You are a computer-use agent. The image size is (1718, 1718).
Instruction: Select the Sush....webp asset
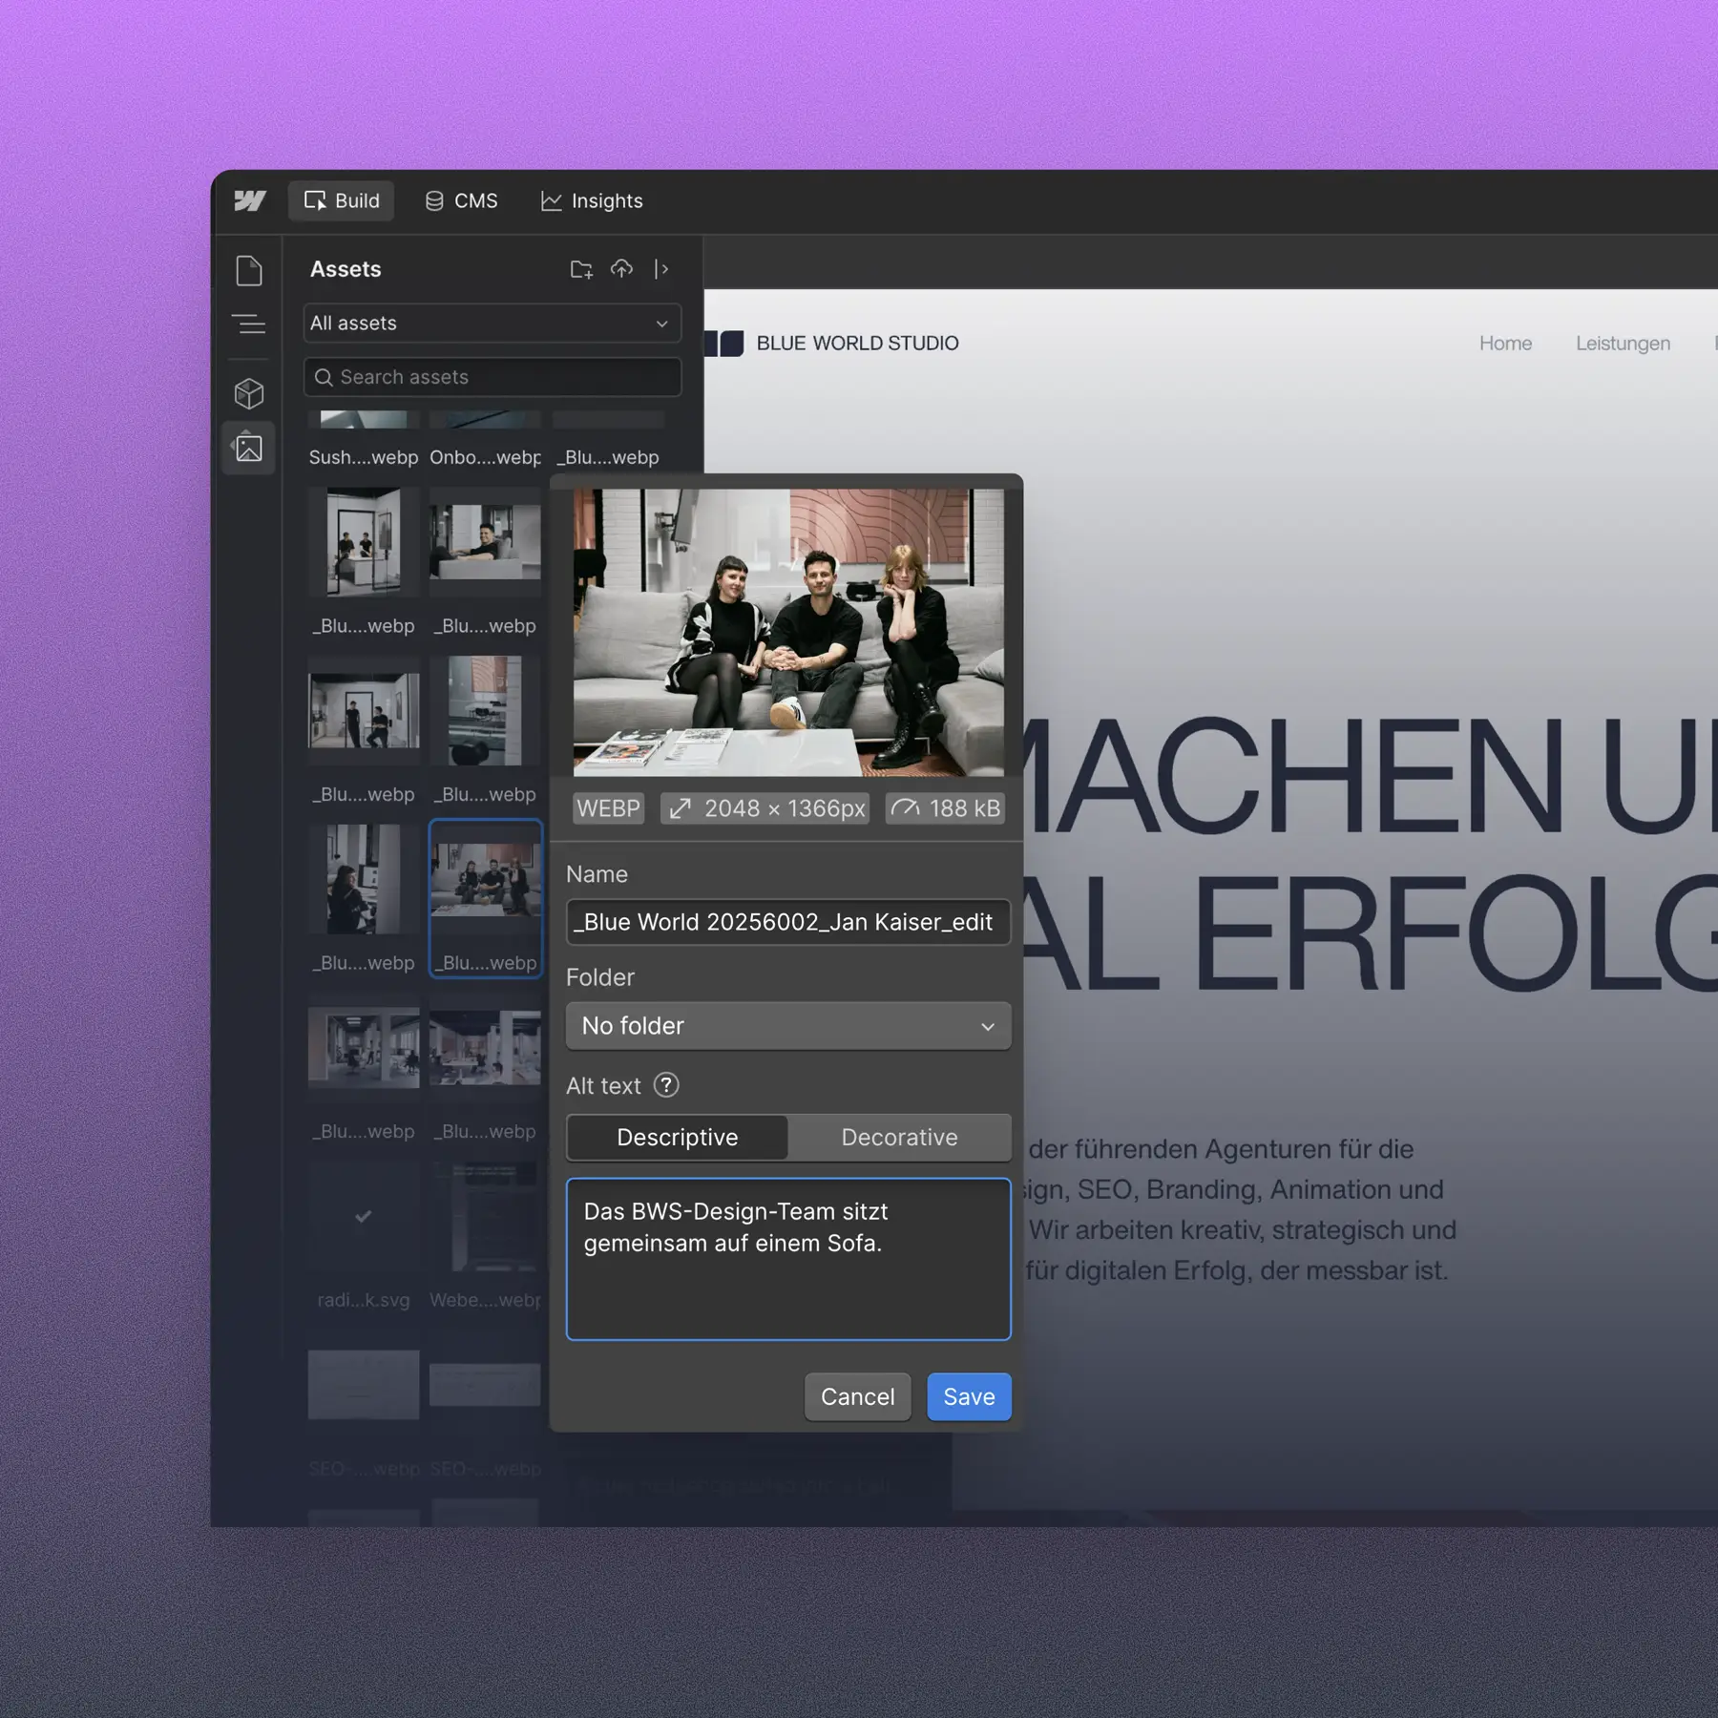364,440
